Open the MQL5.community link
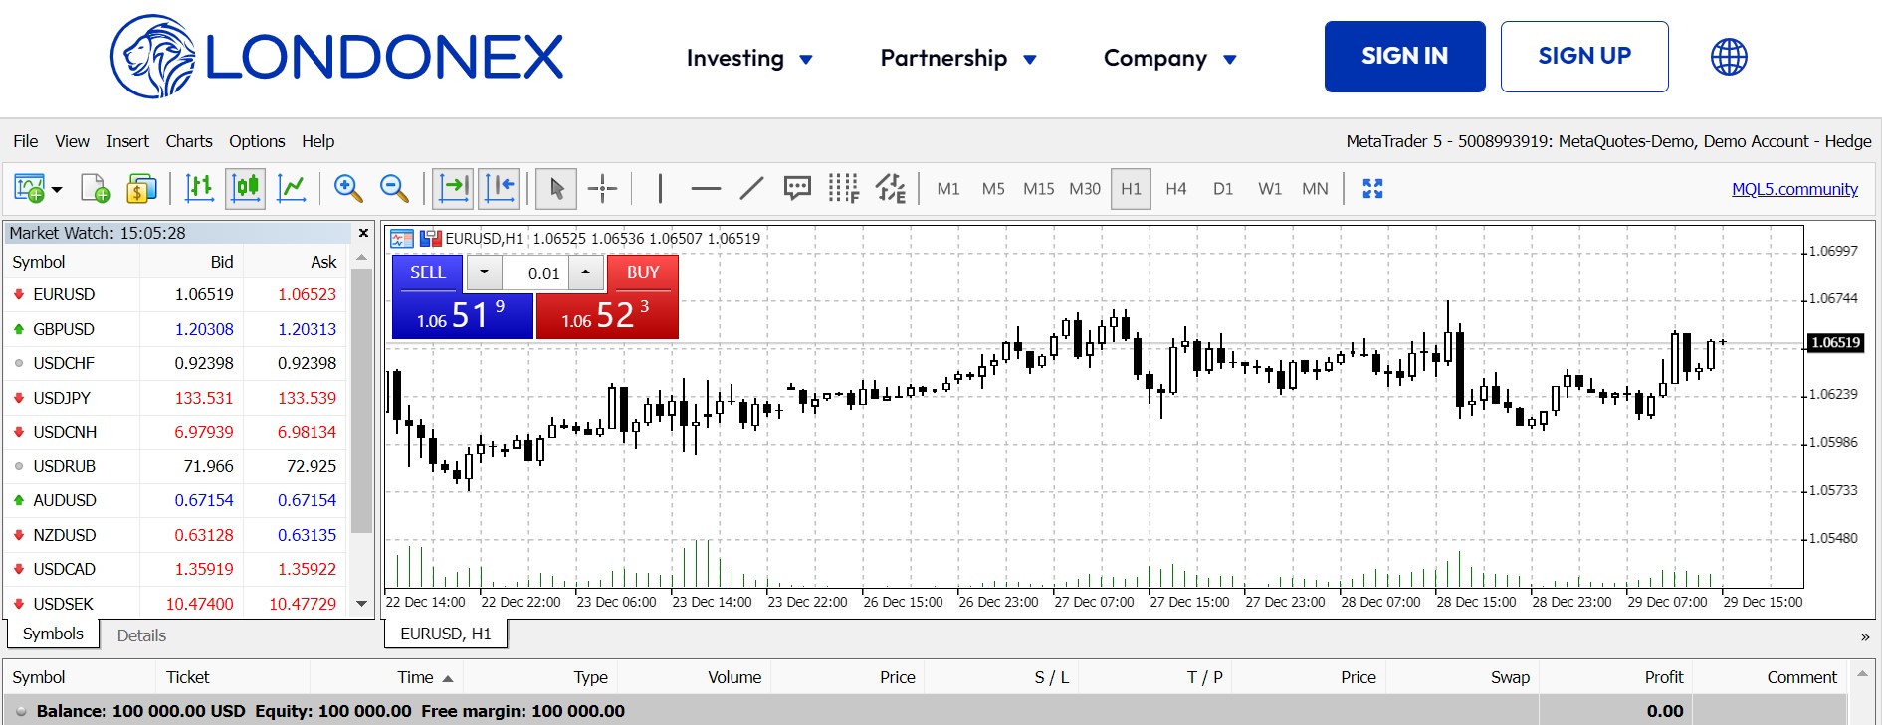Viewport: 1882px width, 725px height. (1794, 189)
